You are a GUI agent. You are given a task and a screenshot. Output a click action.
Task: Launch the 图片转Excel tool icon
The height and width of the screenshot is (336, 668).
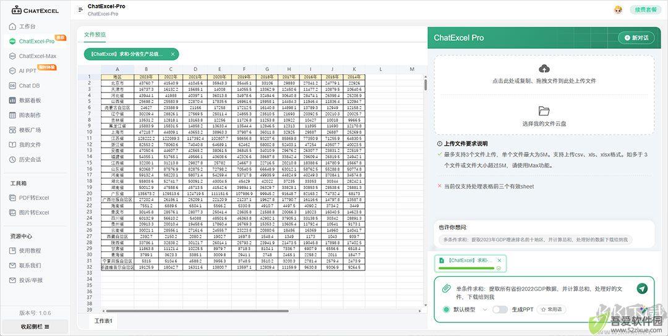(12, 212)
